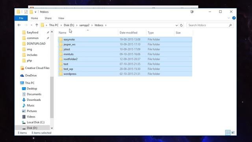This screenshot has height=142, width=252.
Task: Sort by Type column header
Action: [151, 33]
